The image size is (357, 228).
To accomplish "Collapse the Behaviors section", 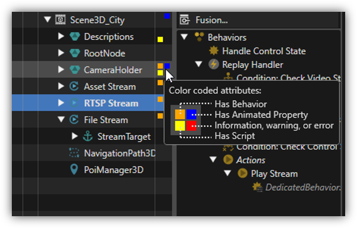I will click(184, 37).
